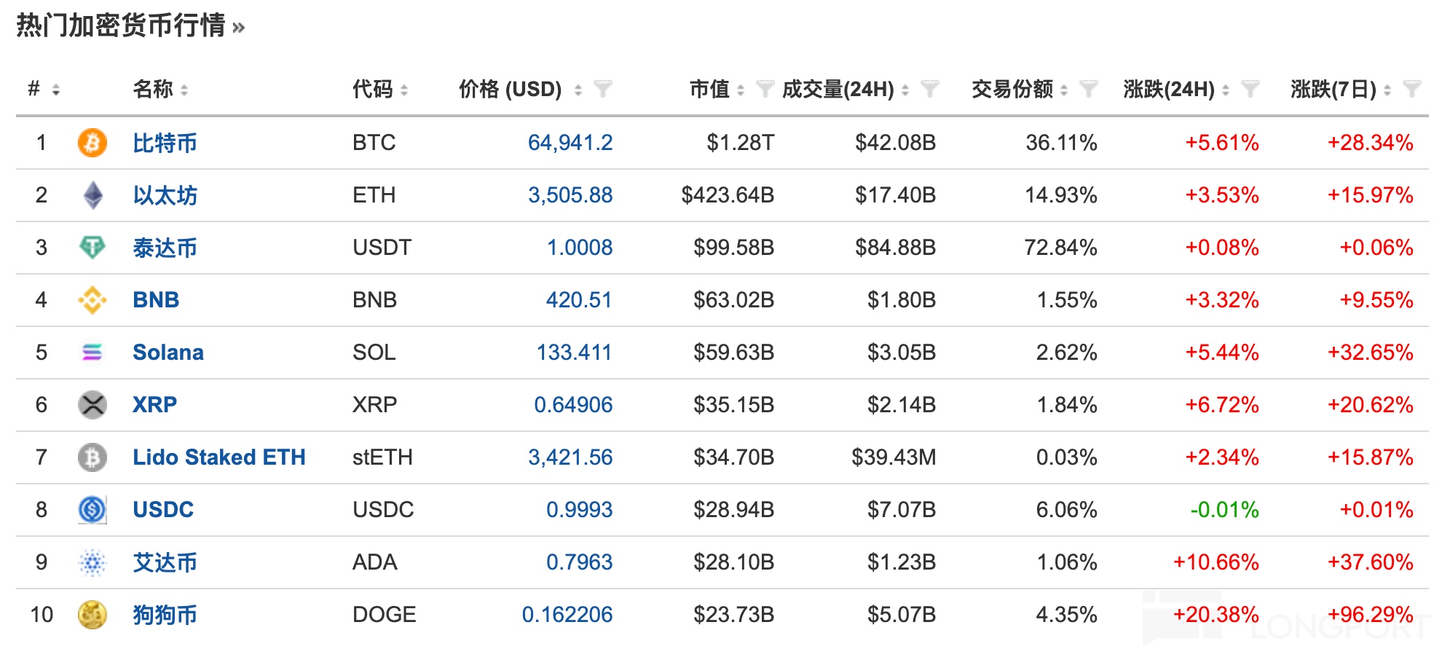Open the filter for 价格 (USD) column
Viewport: 1442px width, 657px height.
[602, 90]
